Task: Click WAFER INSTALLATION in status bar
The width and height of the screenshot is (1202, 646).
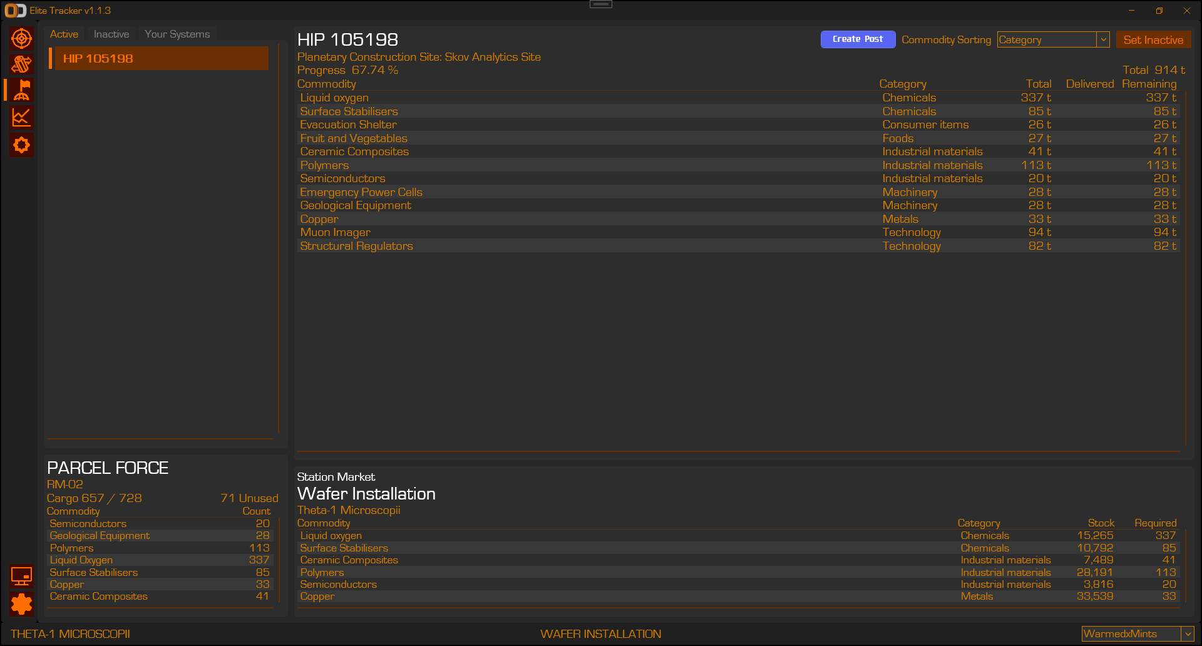Action: point(600,634)
